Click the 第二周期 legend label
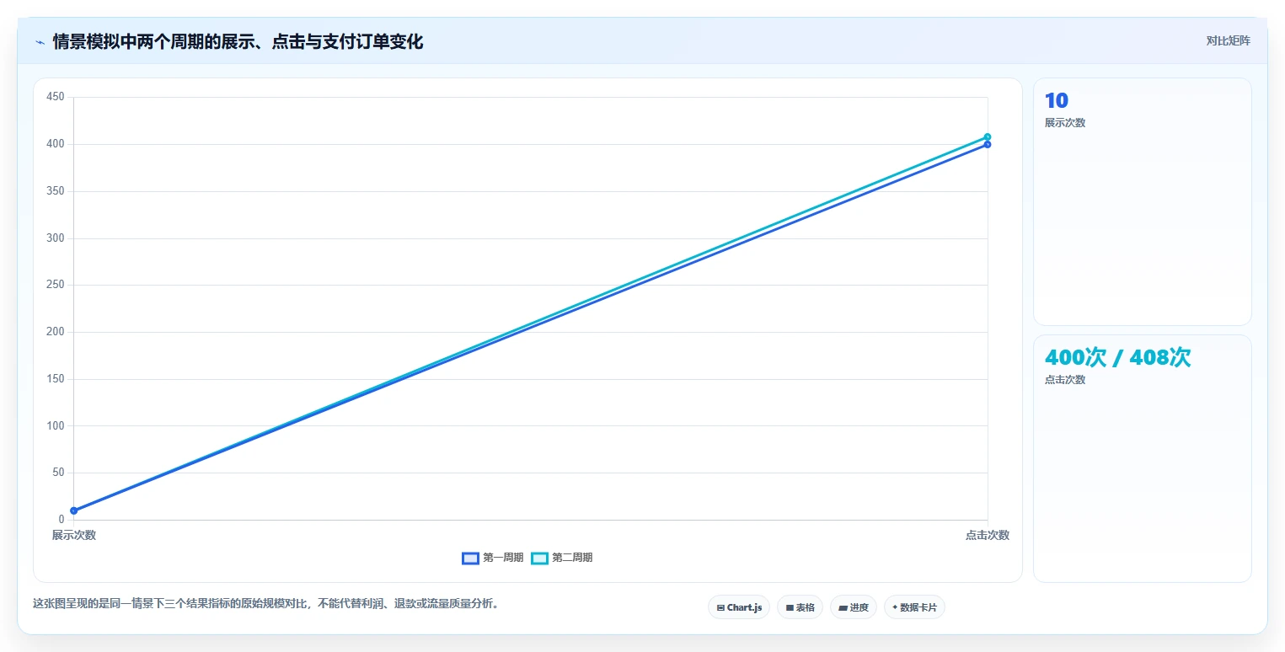The width and height of the screenshot is (1285, 652). [x=572, y=558]
